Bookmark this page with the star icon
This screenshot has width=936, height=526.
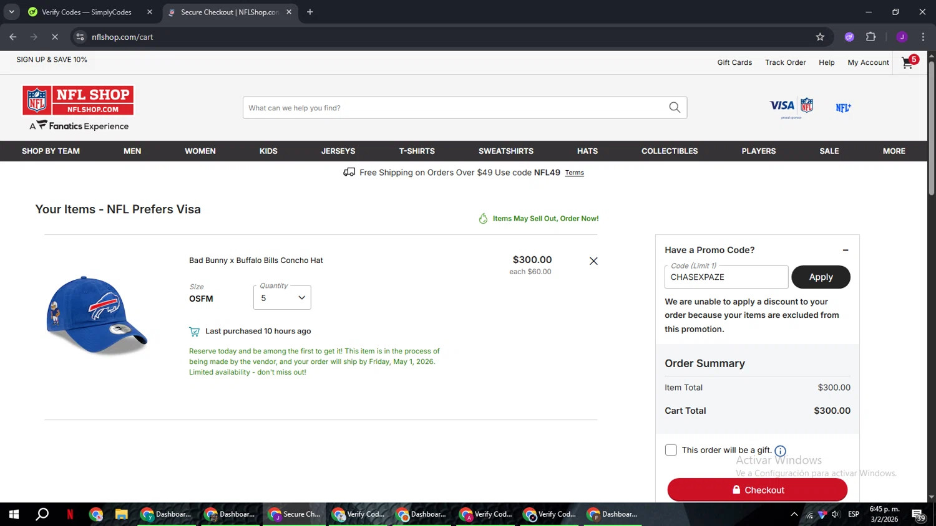point(820,37)
